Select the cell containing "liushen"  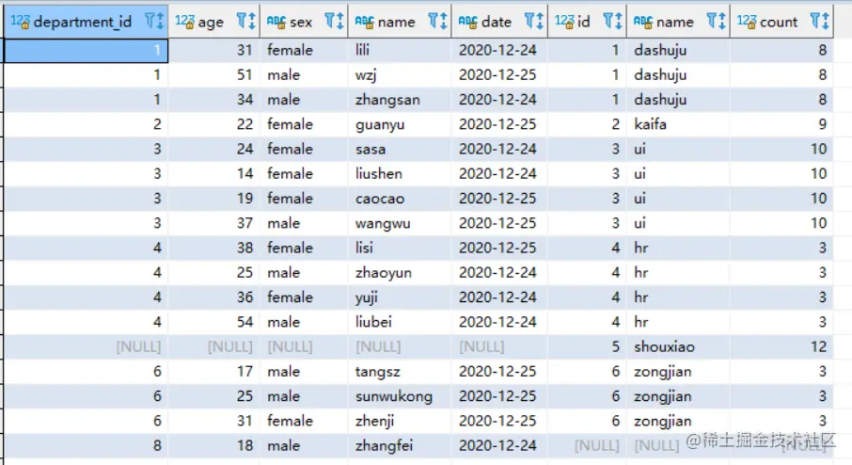(400, 173)
